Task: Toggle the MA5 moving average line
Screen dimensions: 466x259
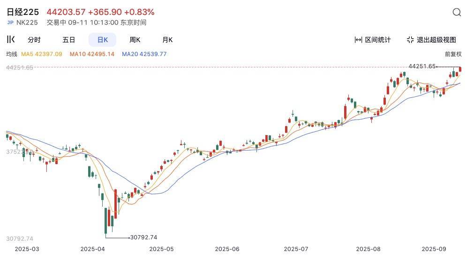Action: click(x=42, y=54)
